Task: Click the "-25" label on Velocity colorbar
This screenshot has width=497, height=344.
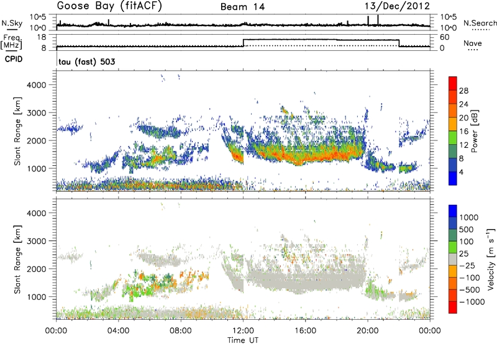Action: click(x=467, y=266)
